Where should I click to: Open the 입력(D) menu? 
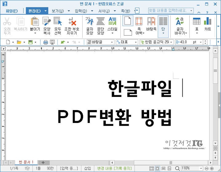[81, 11]
